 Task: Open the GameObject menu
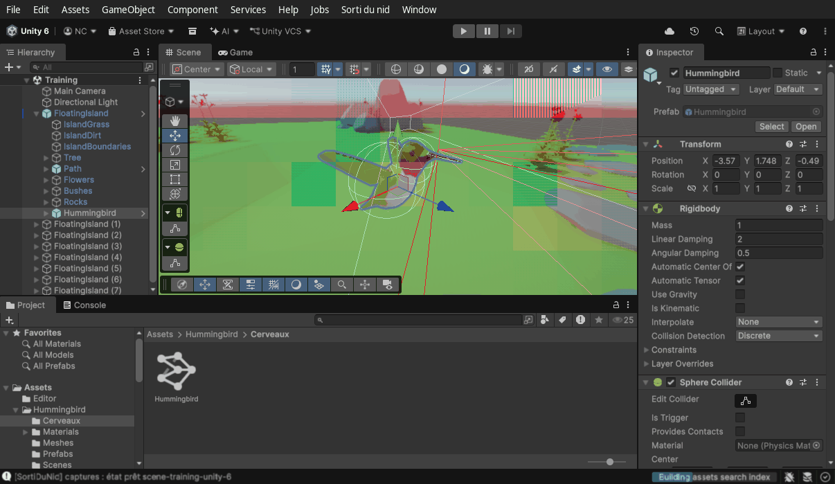pos(128,10)
